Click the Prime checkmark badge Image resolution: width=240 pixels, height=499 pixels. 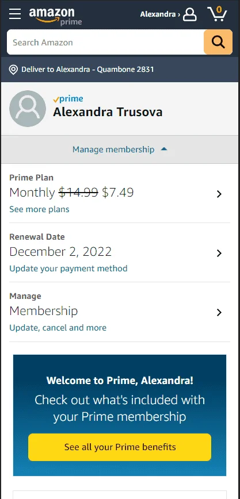click(x=68, y=99)
